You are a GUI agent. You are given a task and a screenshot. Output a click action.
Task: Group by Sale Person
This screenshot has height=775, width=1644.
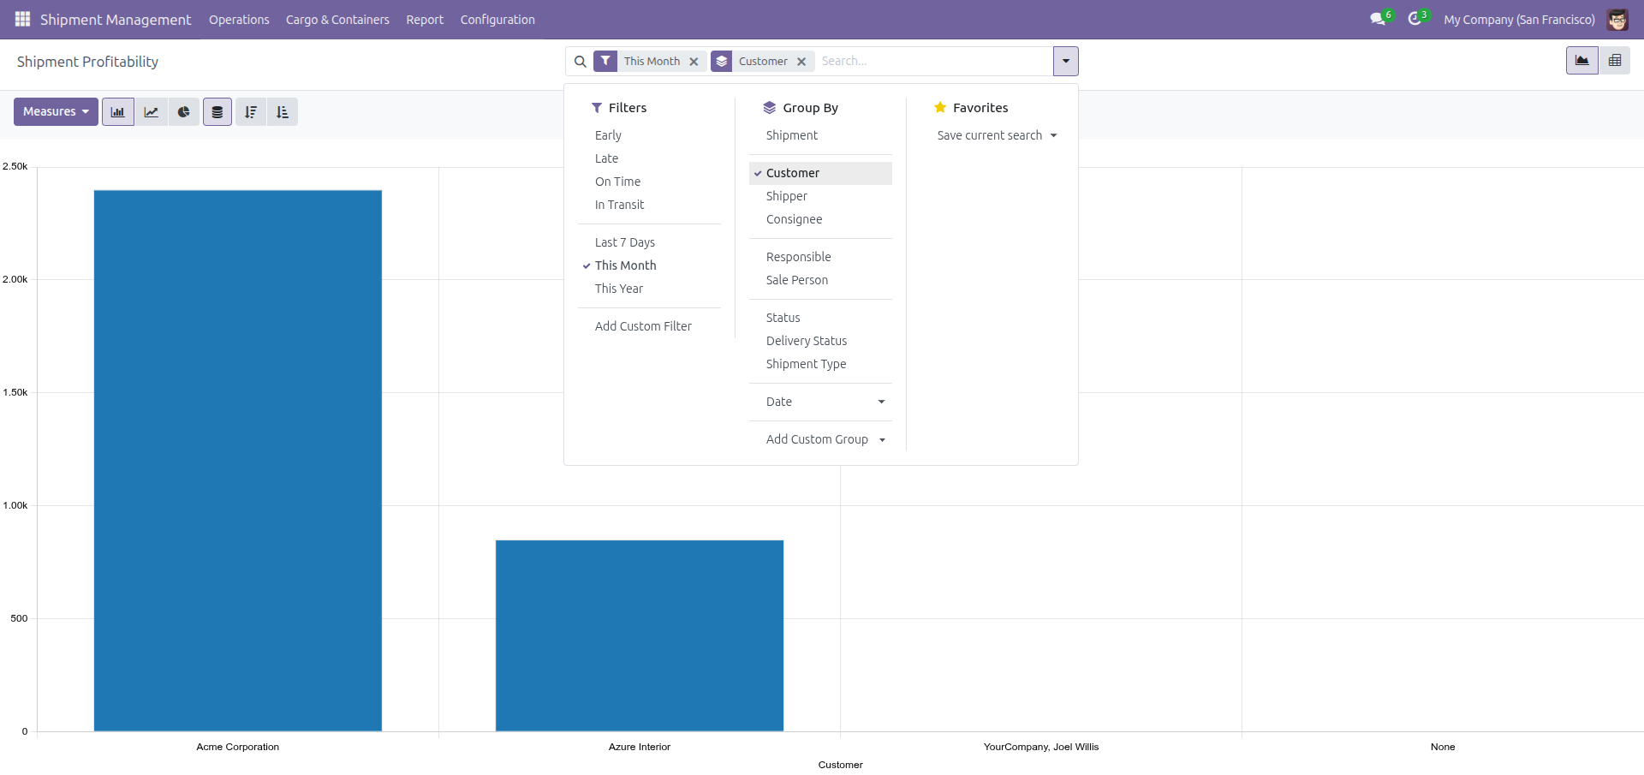click(x=820, y=280)
